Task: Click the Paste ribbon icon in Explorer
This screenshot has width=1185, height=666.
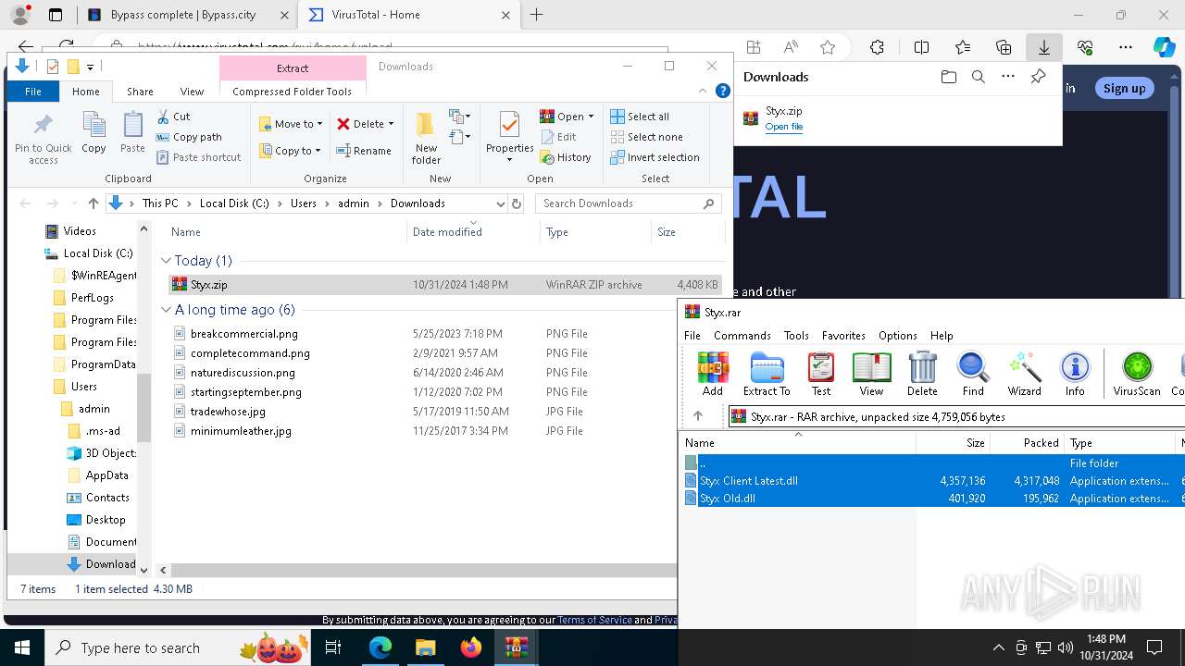Action: [x=132, y=132]
